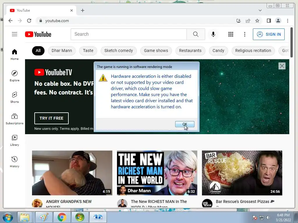Select the Dhar Mann chip

click(62, 51)
